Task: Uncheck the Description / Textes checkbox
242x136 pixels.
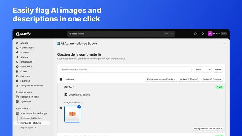Action: click(66, 95)
